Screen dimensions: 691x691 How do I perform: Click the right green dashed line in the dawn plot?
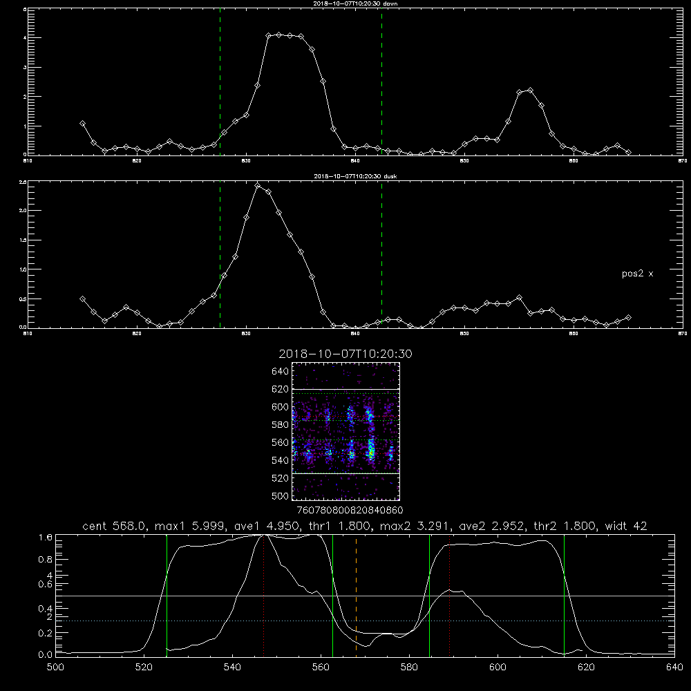pos(381,82)
